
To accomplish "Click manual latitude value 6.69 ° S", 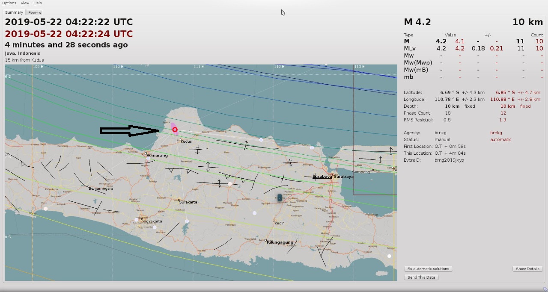I will click(450, 92).
